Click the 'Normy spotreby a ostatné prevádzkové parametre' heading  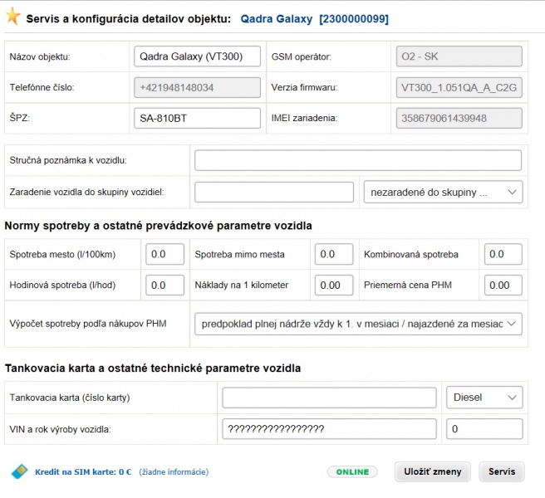[158, 226]
